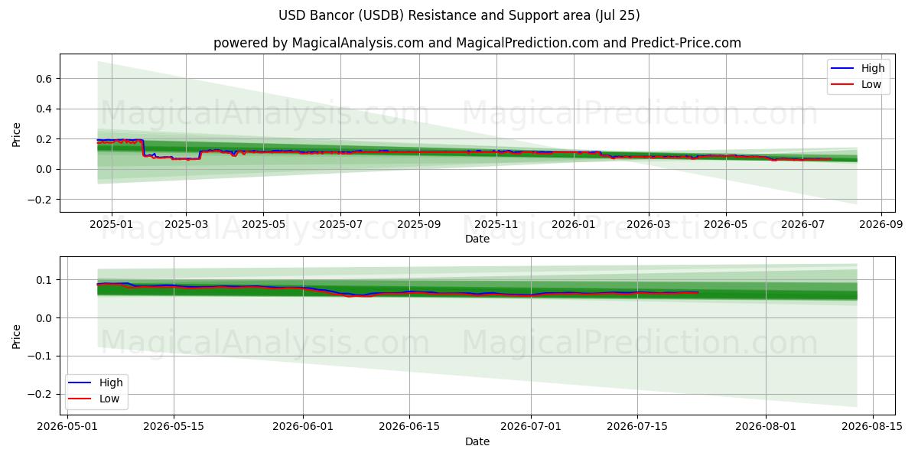Click the '2026-05' x-axis label on the top chart
Image resolution: width=918 pixels, height=459 pixels.
tap(725, 226)
